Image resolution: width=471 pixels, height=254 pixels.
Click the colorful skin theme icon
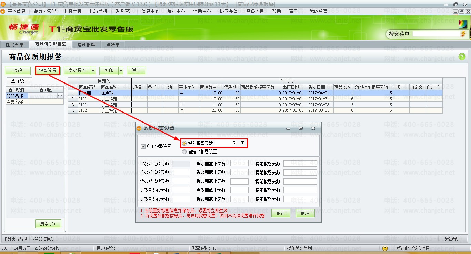(462, 24)
